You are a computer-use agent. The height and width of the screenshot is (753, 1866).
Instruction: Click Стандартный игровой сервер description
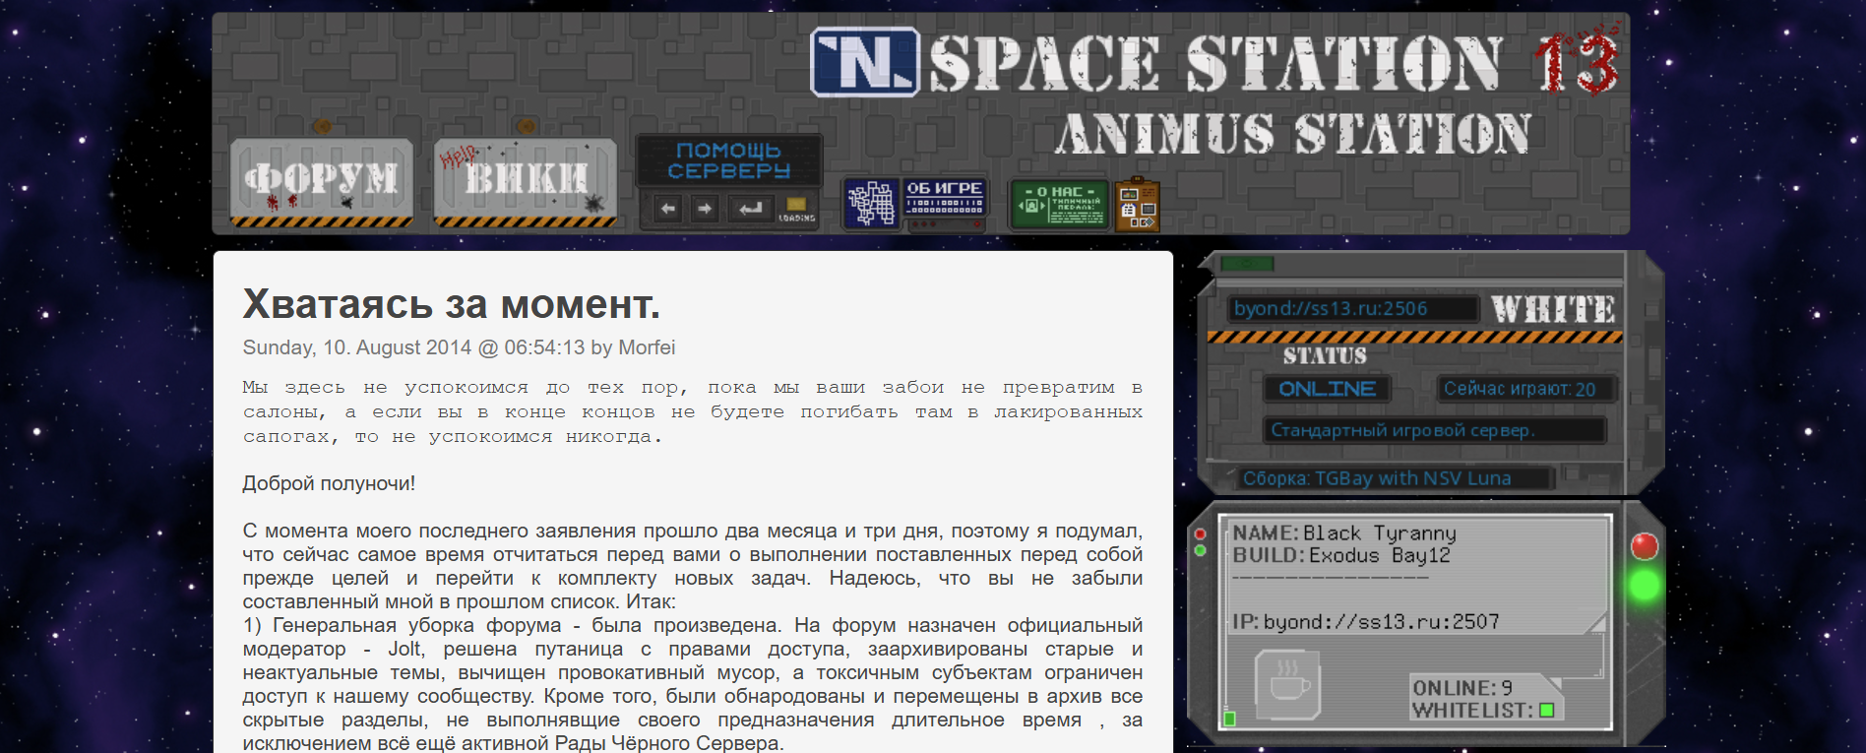[1435, 430]
